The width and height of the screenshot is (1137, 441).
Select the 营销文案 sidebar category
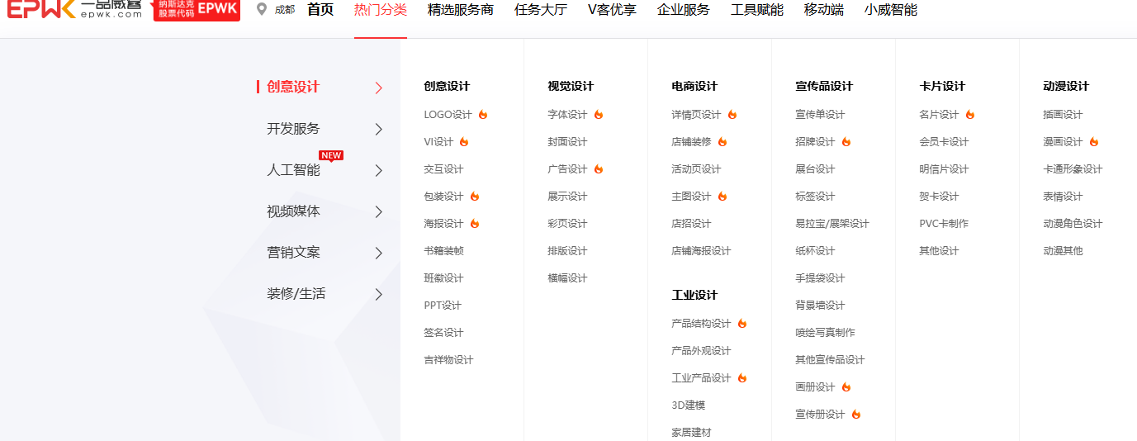tap(293, 253)
